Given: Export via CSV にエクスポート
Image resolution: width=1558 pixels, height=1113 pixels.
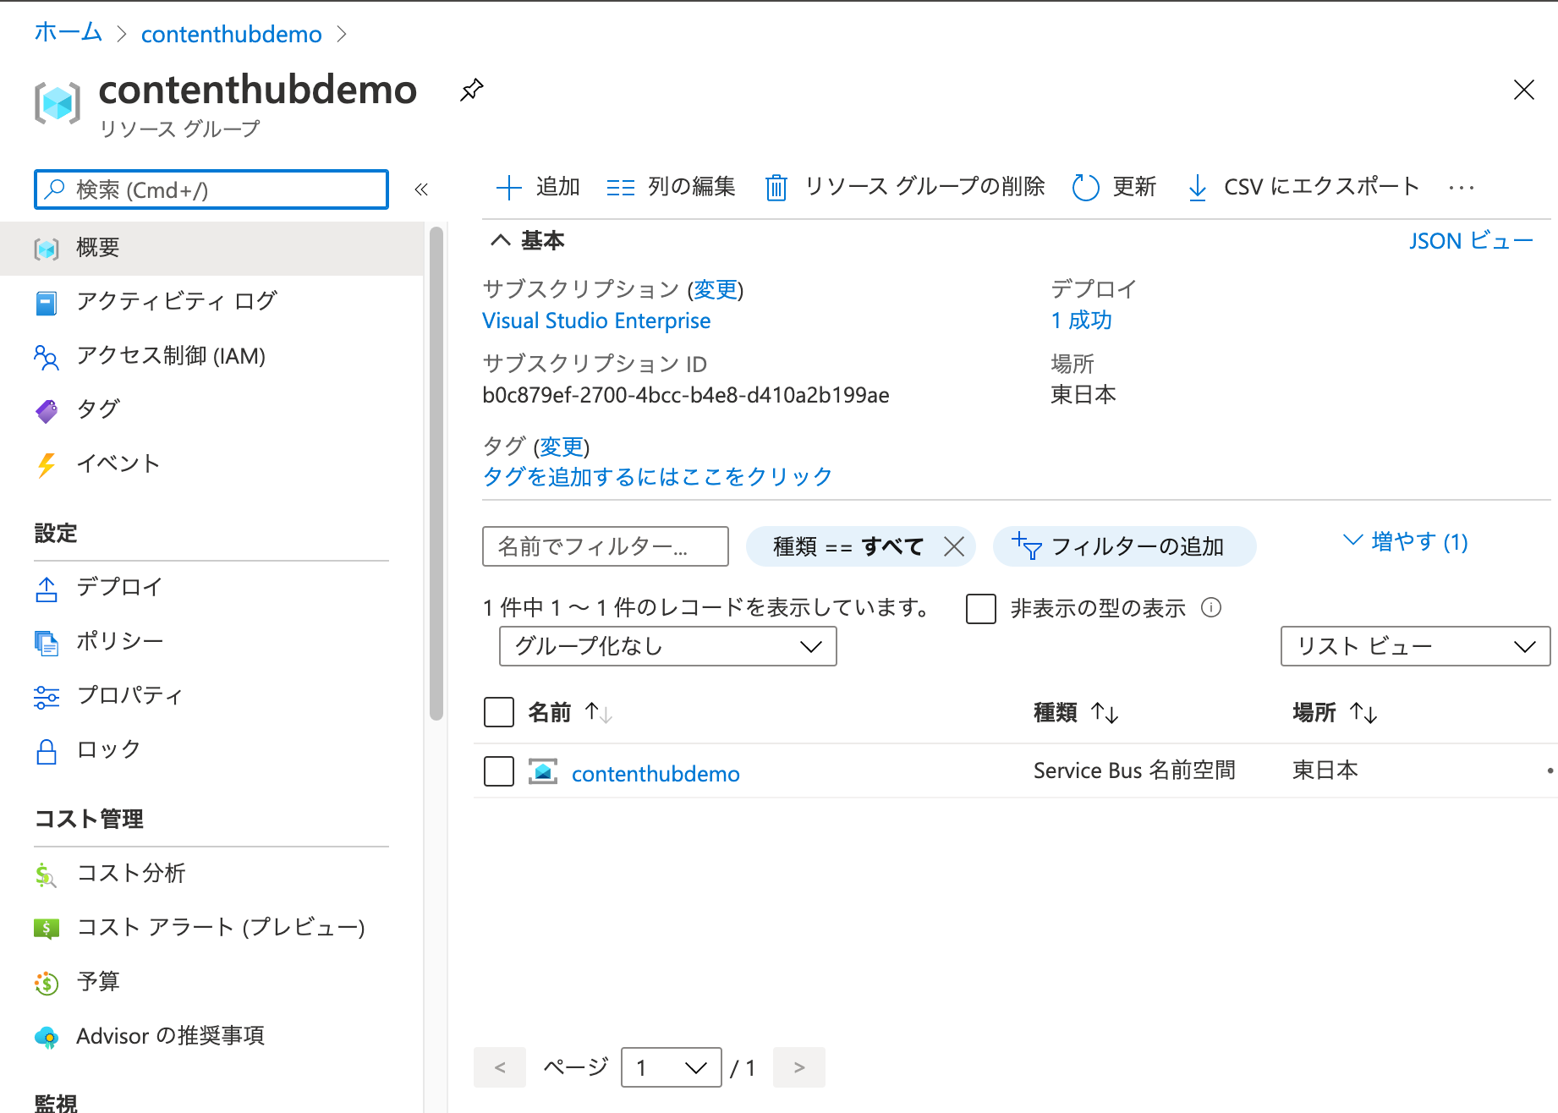Looking at the screenshot, I should (x=1303, y=187).
